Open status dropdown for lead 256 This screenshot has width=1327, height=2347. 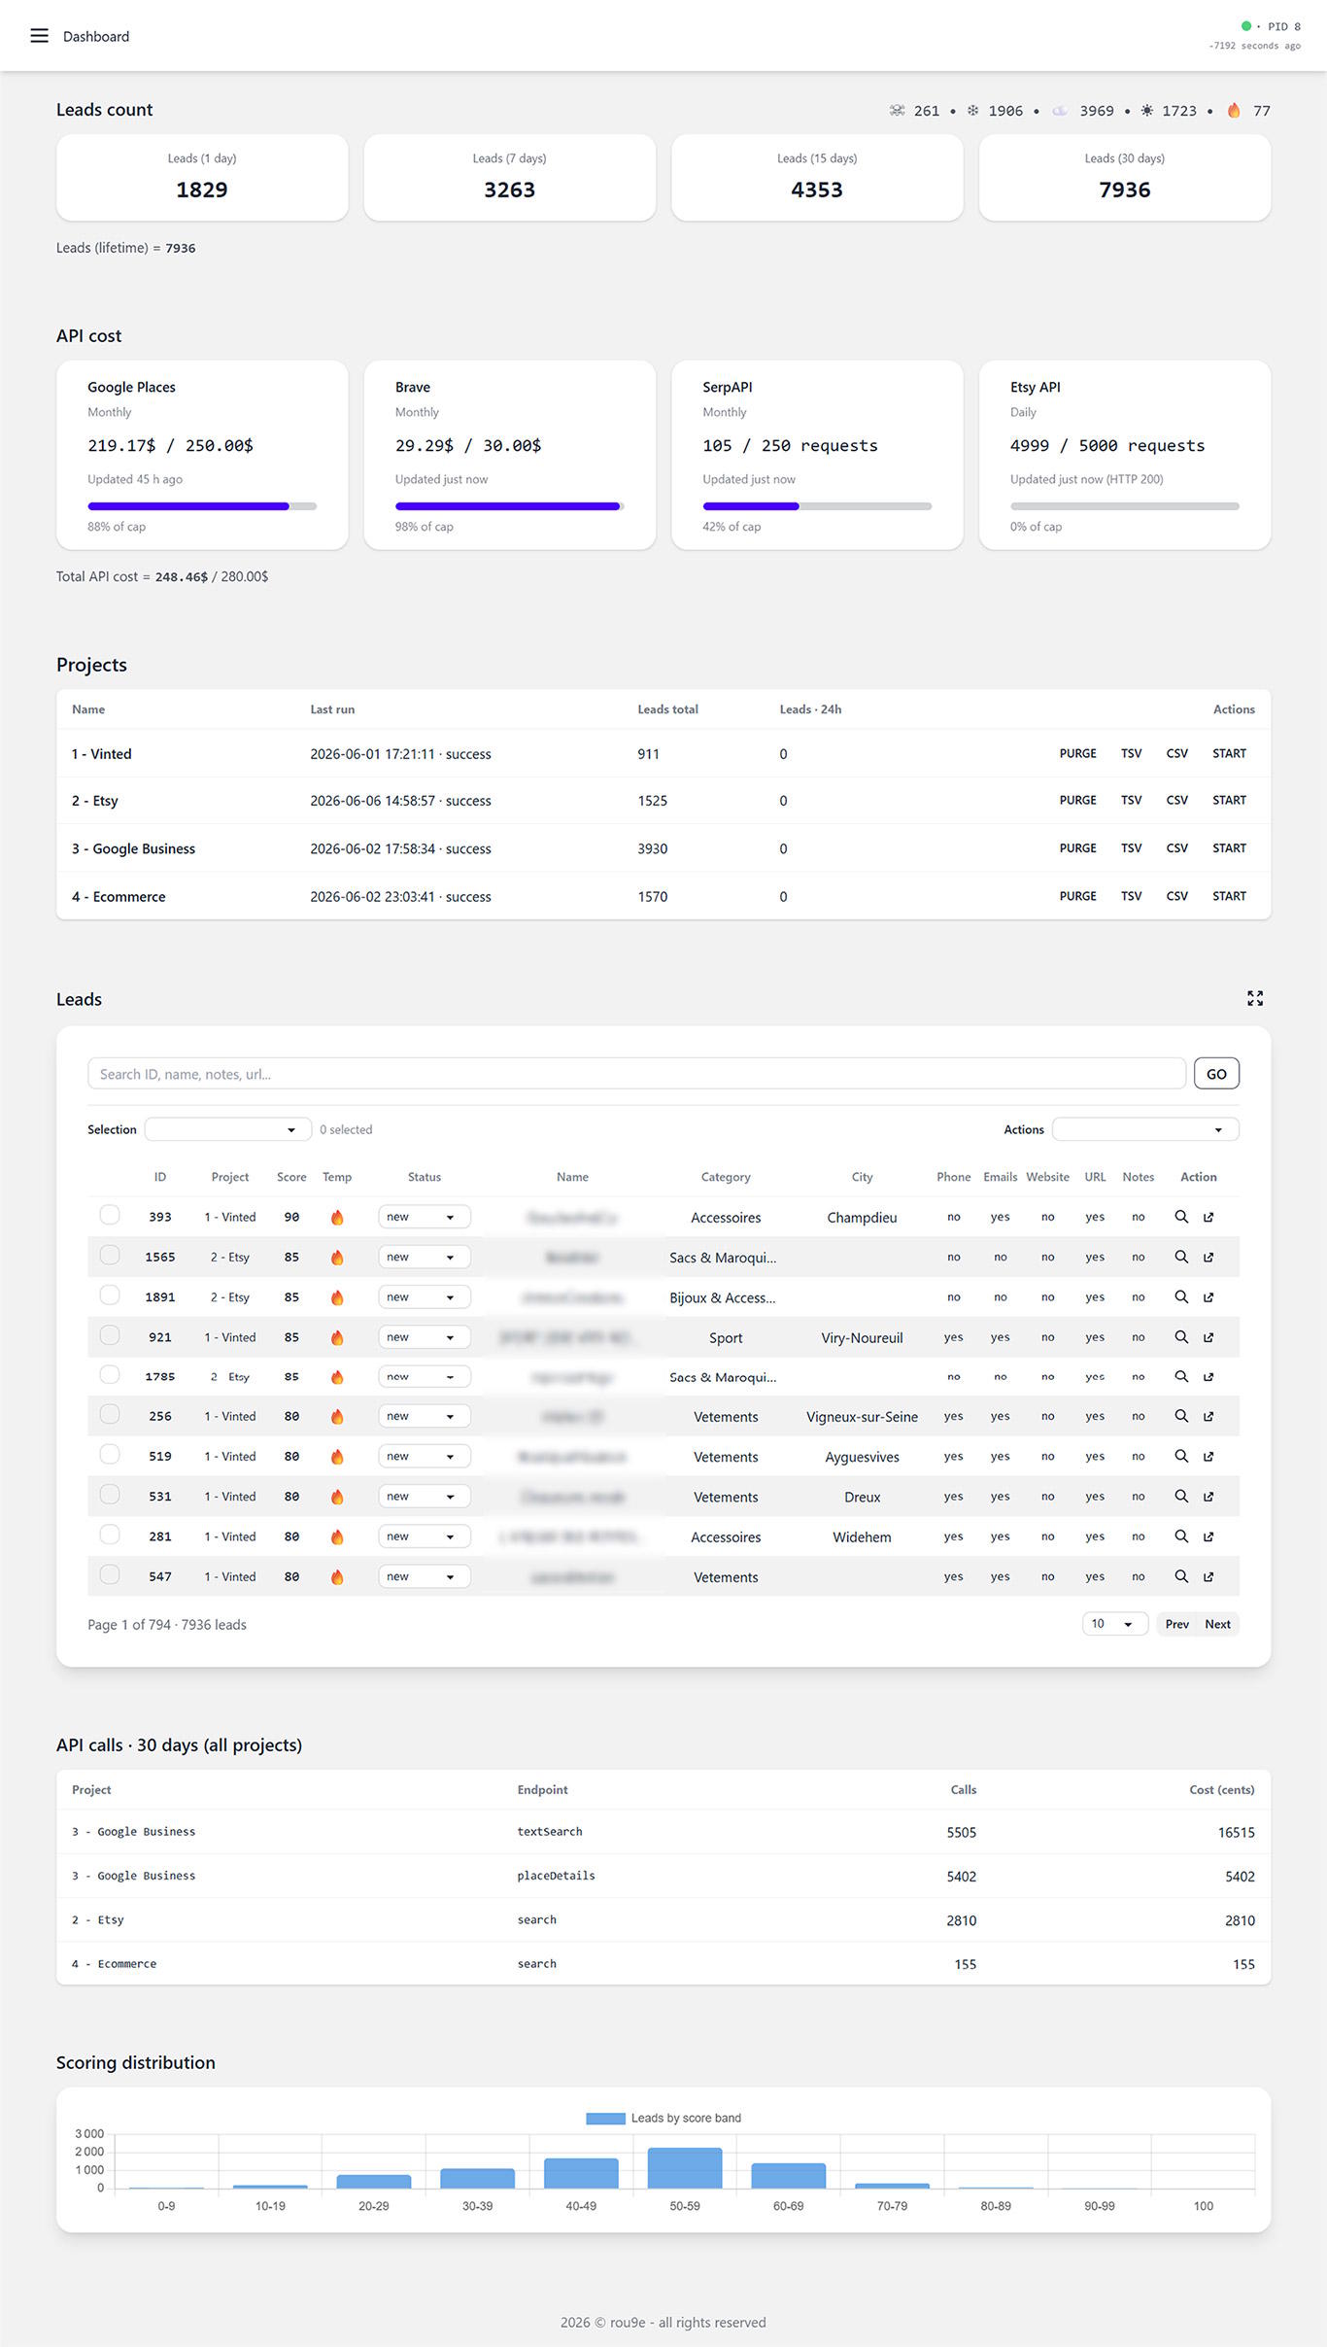point(424,1416)
